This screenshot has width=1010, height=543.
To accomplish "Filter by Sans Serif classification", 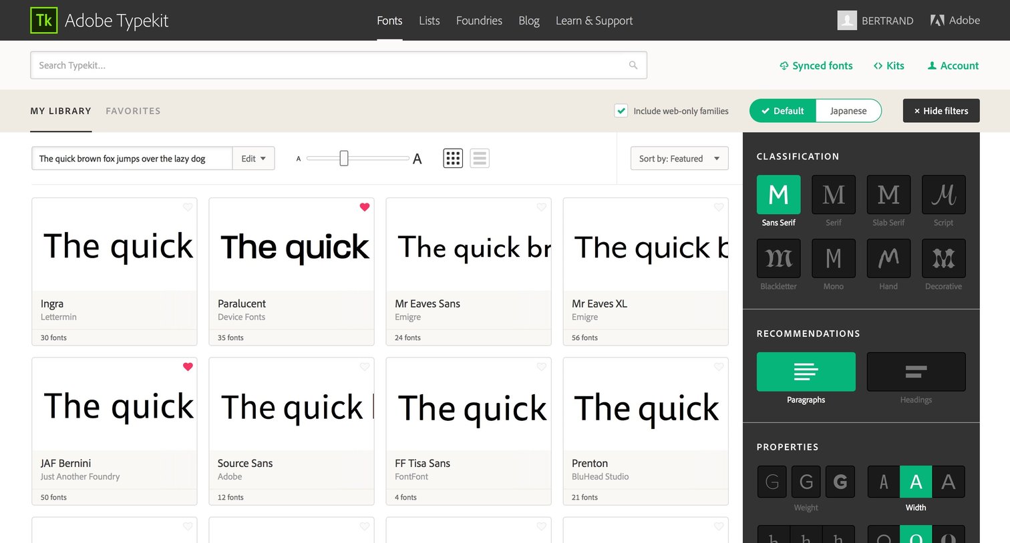I will (x=779, y=195).
